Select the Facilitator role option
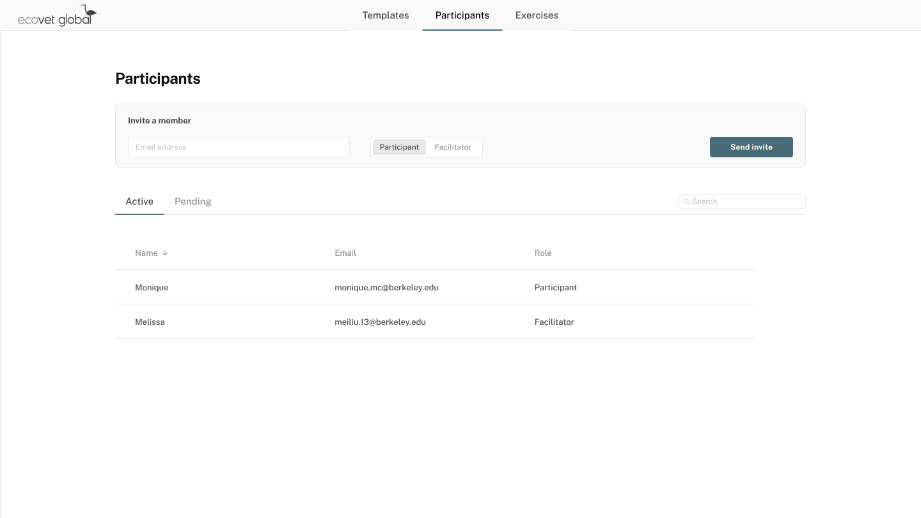 (x=453, y=147)
